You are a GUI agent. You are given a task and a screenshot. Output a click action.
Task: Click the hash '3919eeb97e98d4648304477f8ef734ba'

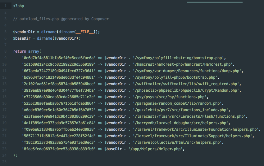tap(59, 90)
